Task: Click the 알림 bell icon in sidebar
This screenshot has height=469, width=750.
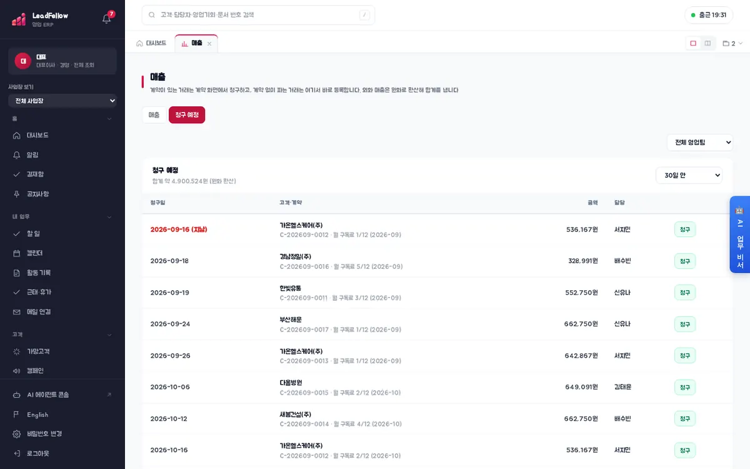Action: [x=17, y=154]
